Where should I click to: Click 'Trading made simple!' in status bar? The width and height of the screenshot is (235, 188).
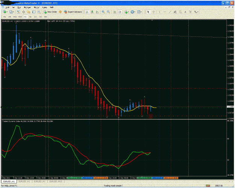pyautogui.click(x=113, y=186)
